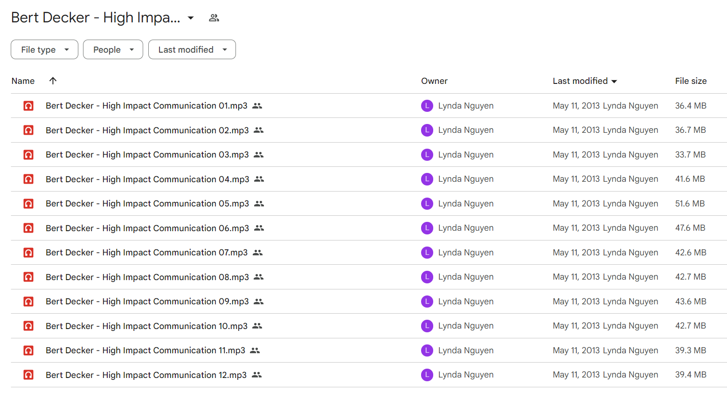This screenshot has width=727, height=412.
Task: Click shared icon next to Communication 03.mp3
Action: click(259, 155)
